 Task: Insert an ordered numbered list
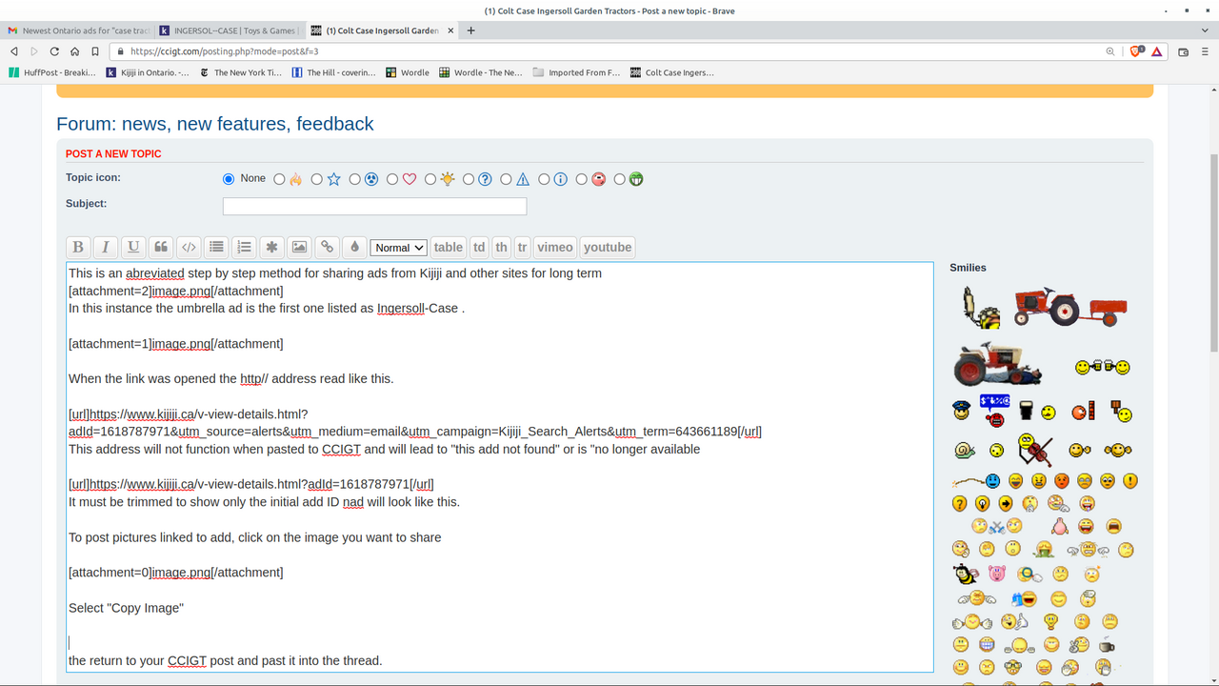(x=244, y=247)
